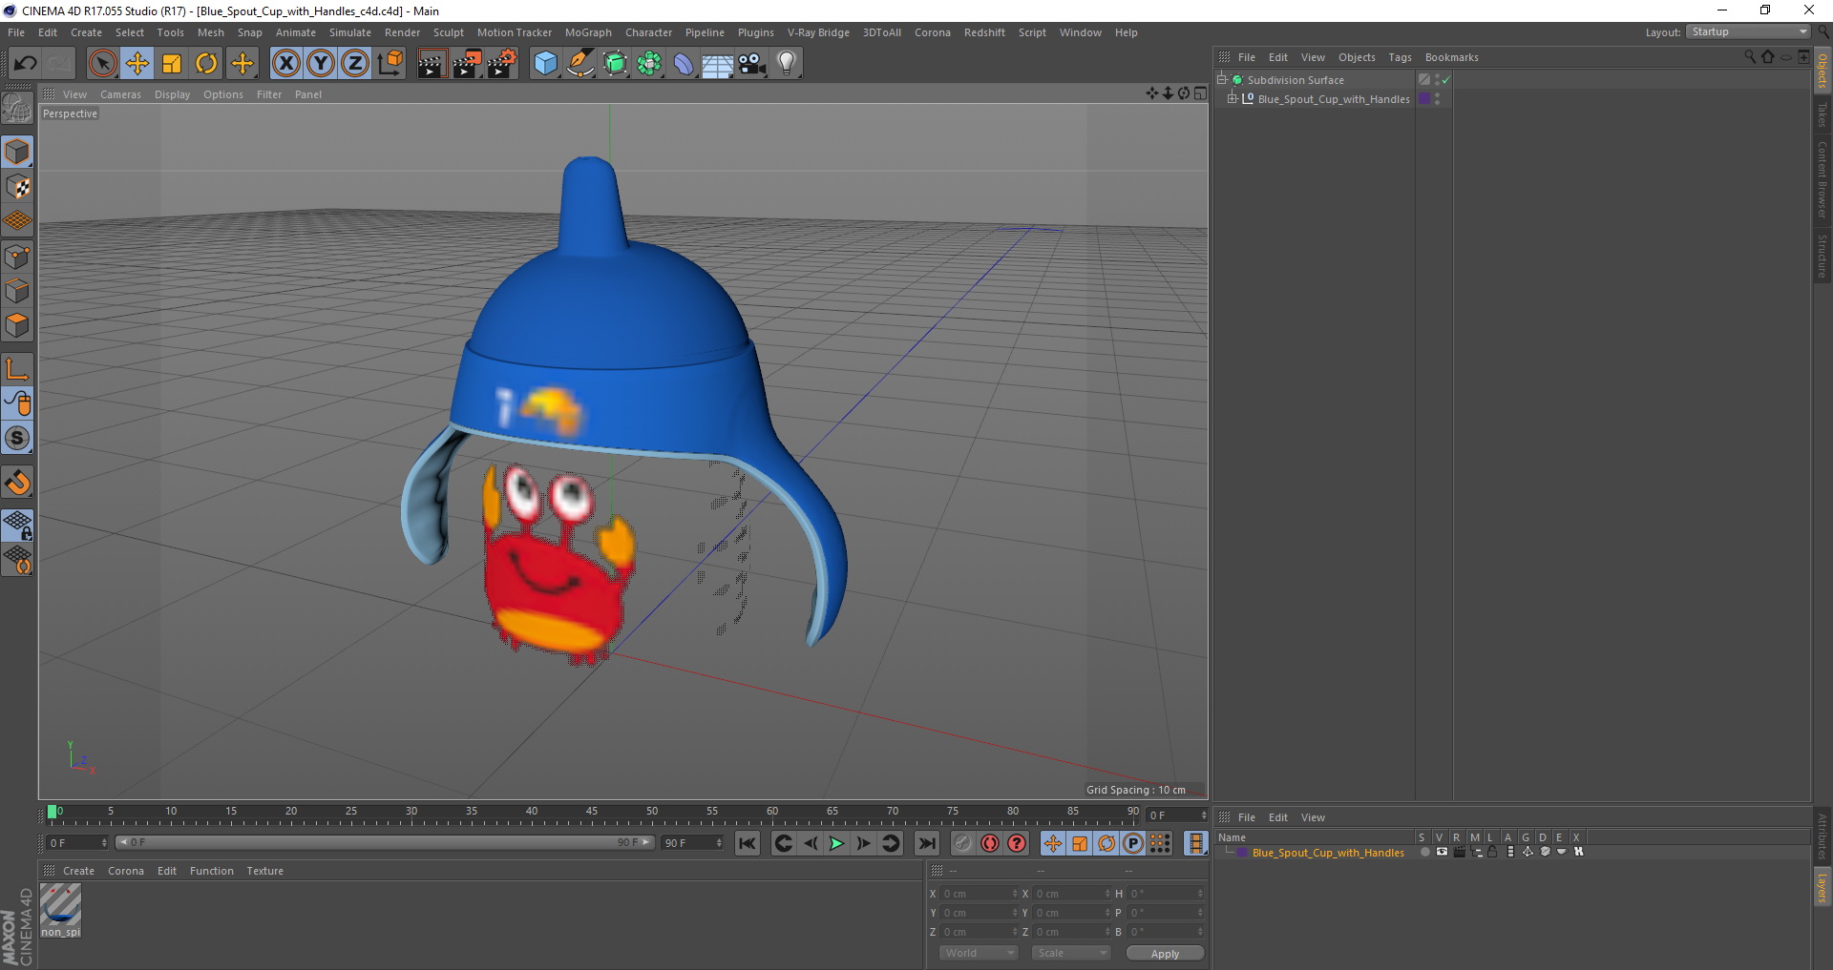The height and width of the screenshot is (970, 1833).
Task: Click the Undo arrow icon
Action: (x=25, y=64)
